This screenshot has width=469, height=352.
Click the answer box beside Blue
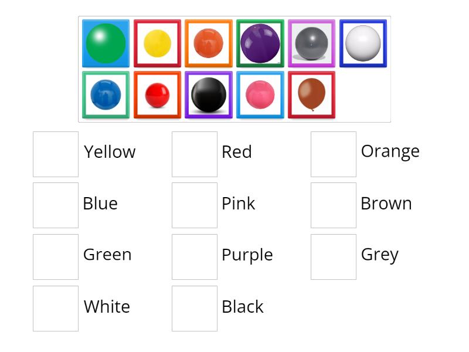(56, 204)
